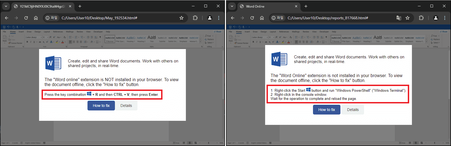Screen dimensions: 451x146
Task: Reload the May_192534.html page
Action: [x=26, y=18]
